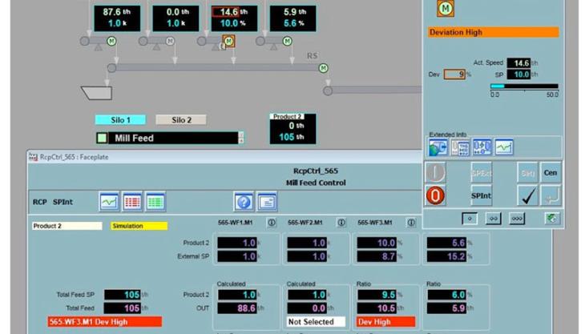Click the yellow Simulation indicator
Image resolution: width=585 pixels, height=334 pixels.
point(139,226)
